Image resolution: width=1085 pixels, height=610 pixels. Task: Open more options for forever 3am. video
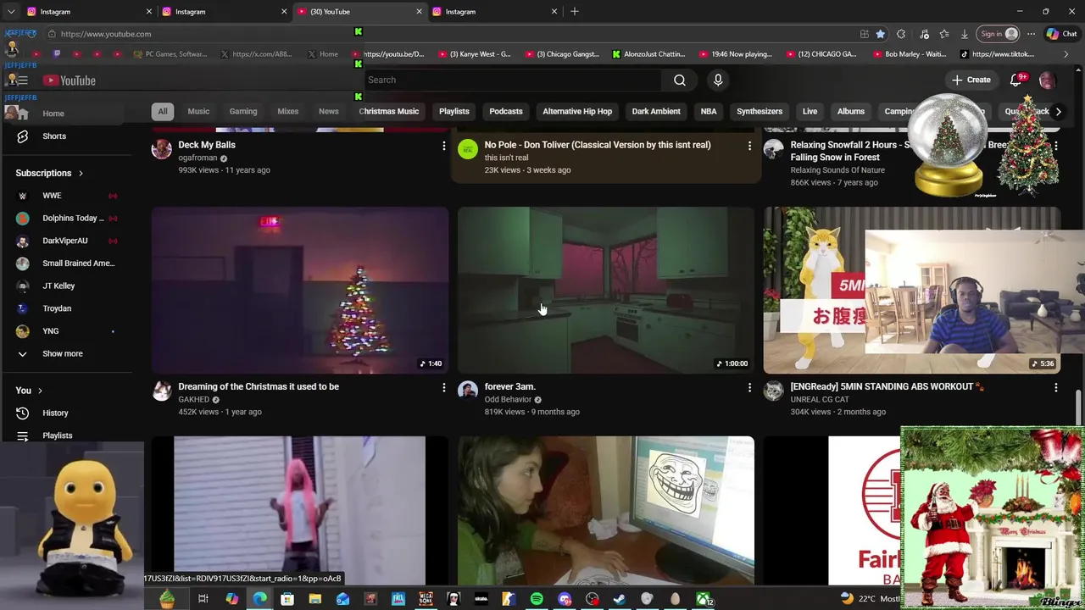(749, 387)
